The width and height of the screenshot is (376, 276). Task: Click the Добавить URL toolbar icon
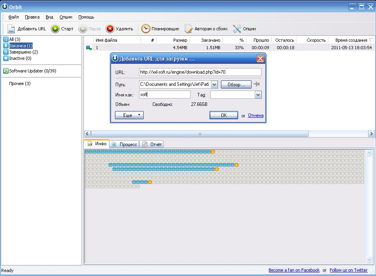pyautogui.click(x=11, y=29)
